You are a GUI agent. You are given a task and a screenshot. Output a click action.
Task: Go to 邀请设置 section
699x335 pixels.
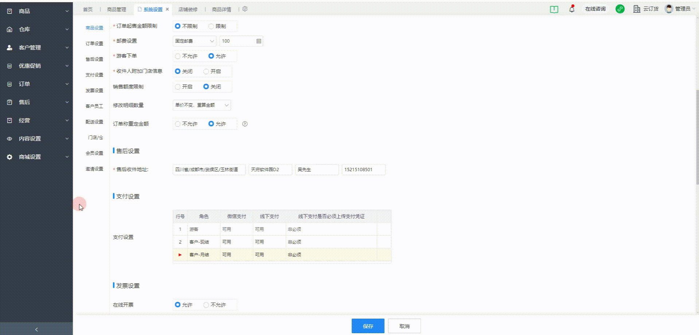(x=94, y=169)
